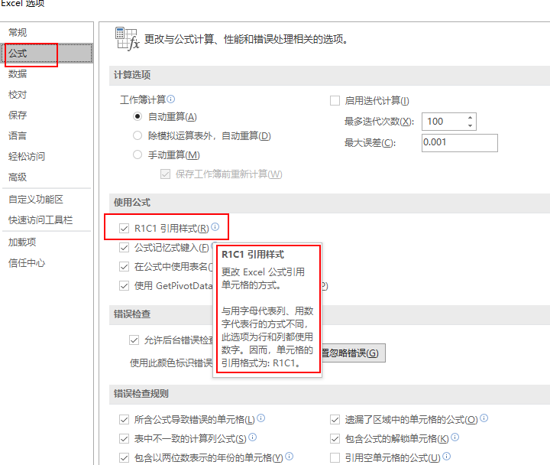Click info icon next to 工作簿计算
The height and width of the screenshot is (465, 550).
(171, 99)
